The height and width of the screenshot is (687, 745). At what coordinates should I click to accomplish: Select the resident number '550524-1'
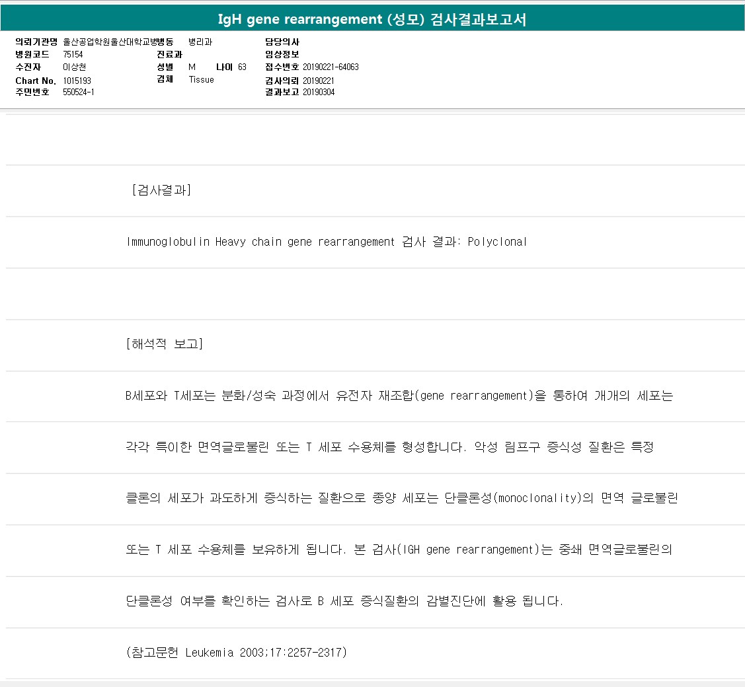79,92
